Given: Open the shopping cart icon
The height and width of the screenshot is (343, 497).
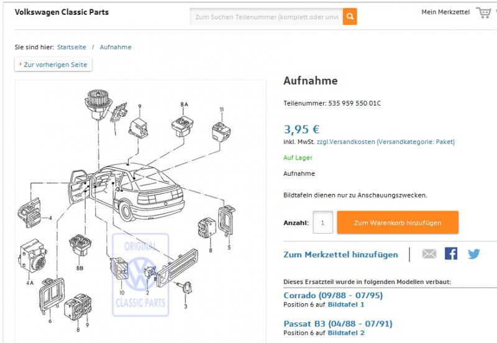Looking at the screenshot, I should pyautogui.click(x=484, y=12).
